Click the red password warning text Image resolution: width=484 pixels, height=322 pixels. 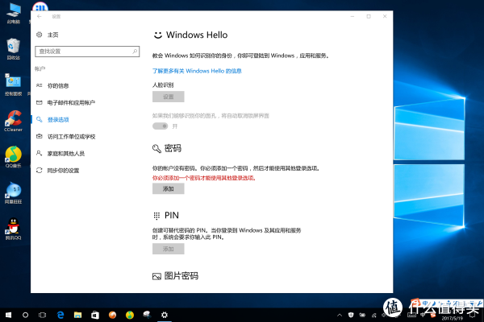204,178
